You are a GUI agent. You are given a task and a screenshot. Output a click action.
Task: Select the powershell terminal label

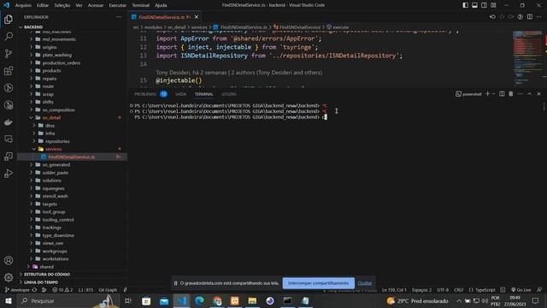click(469, 94)
